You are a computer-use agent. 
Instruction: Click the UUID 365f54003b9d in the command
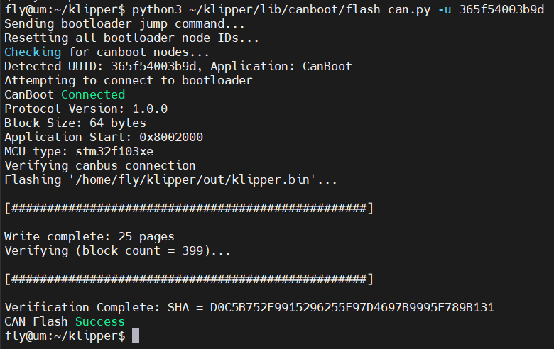click(x=501, y=9)
